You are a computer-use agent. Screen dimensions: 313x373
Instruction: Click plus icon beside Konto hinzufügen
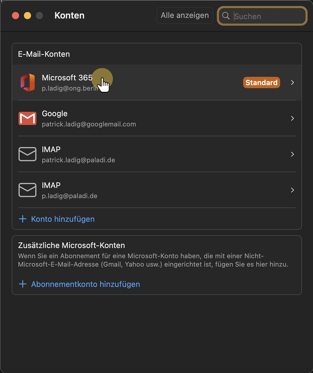pyautogui.click(x=23, y=219)
